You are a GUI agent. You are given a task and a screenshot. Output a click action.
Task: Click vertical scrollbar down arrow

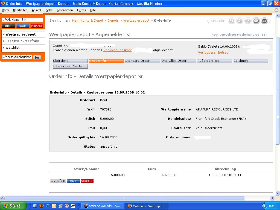pyautogui.click(x=277, y=193)
